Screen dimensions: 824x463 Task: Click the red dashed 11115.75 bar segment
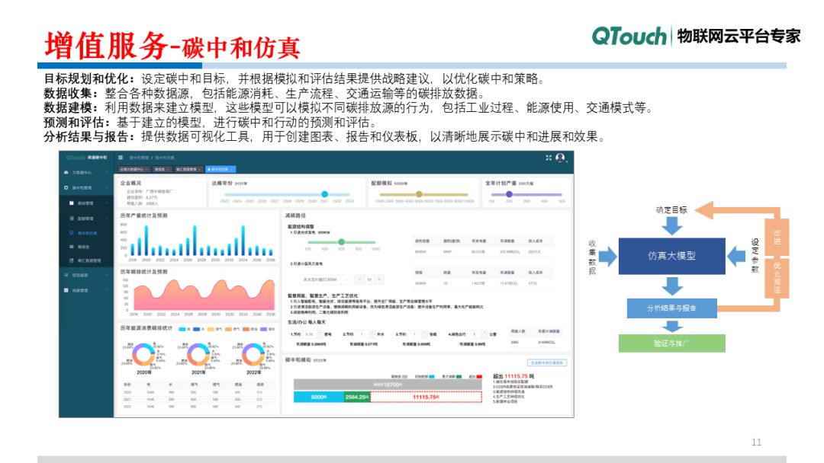pyautogui.click(x=426, y=397)
